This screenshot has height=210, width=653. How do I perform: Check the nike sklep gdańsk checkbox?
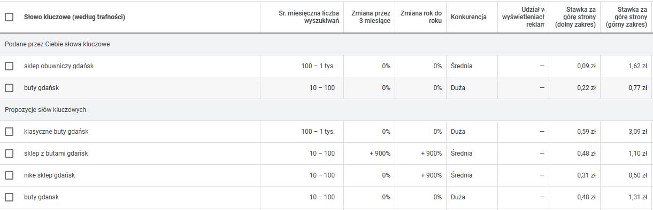tap(9, 175)
